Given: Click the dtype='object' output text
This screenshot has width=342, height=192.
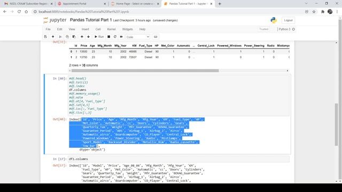Looking at the screenshot, I should point(92,150).
